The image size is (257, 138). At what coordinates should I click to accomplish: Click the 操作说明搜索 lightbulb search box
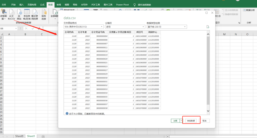click(x=142, y=5)
